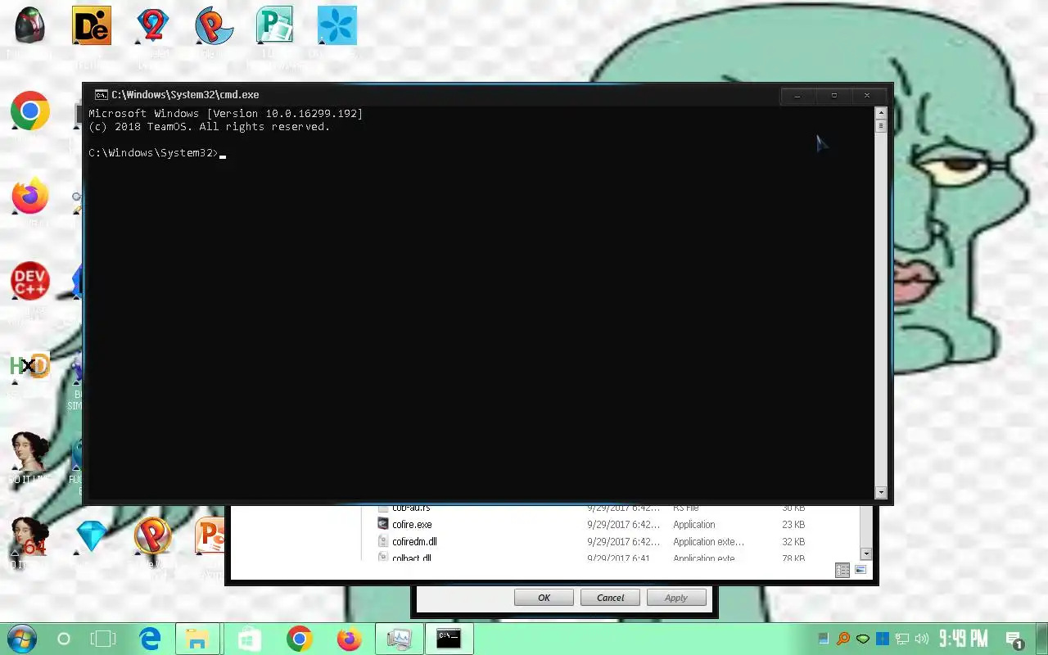This screenshot has height=655, width=1048.
Task: Switch to the system monitor taskbar app
Action: click(399, 639)
